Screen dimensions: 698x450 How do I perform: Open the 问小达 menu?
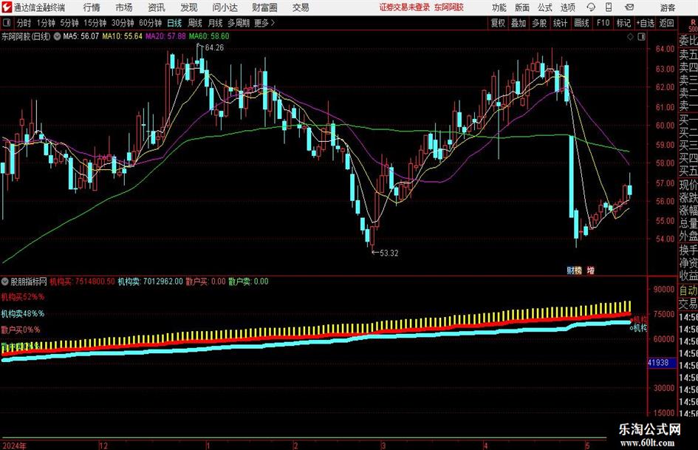coord(225,7)
